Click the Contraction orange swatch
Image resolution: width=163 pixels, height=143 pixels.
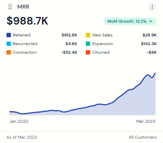pos(9,52)
